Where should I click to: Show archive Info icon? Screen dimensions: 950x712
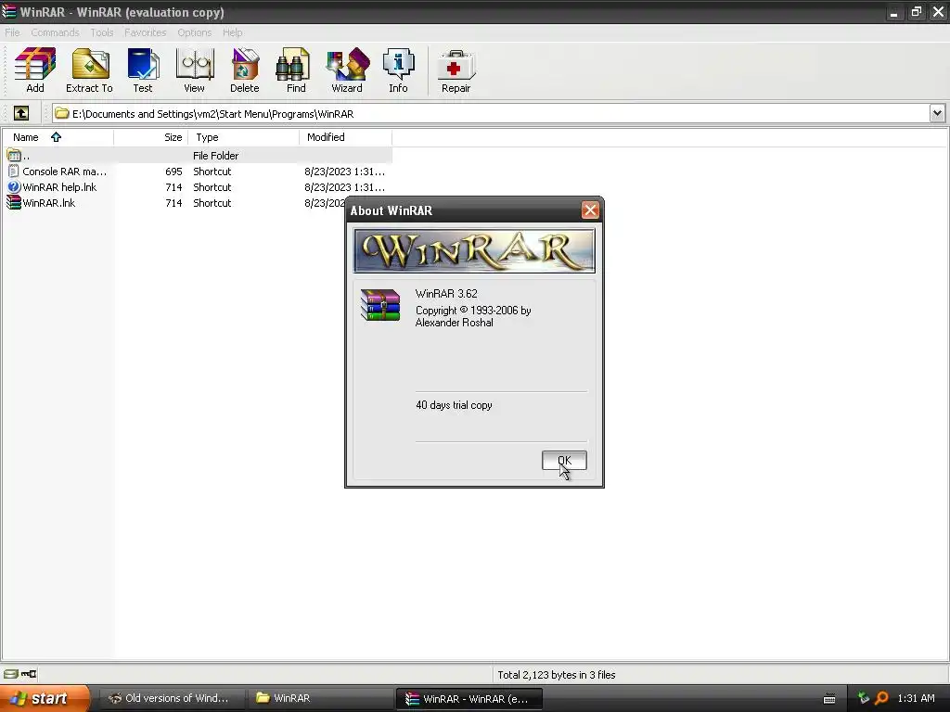tap(398, 70)
